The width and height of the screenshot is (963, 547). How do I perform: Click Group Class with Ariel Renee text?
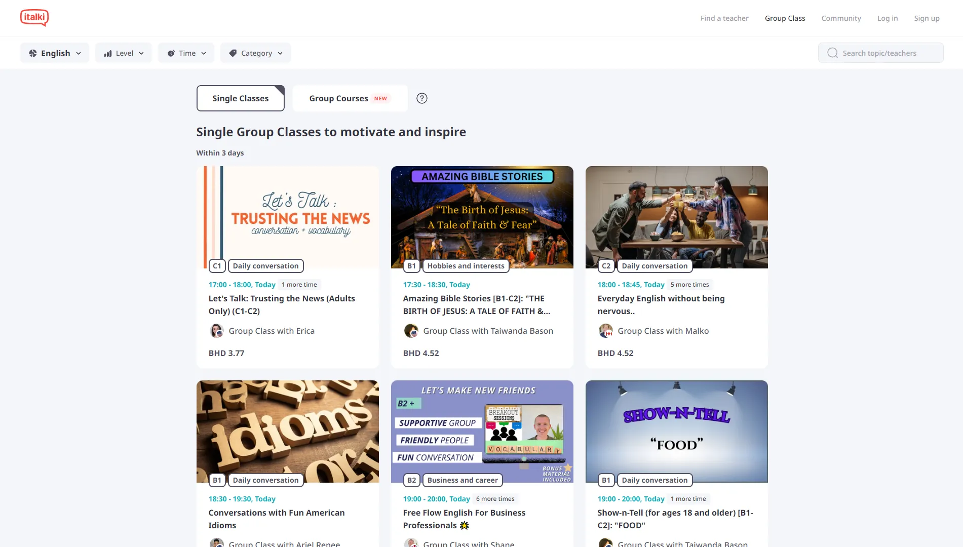pyautogui.click(x=284, y=543)
